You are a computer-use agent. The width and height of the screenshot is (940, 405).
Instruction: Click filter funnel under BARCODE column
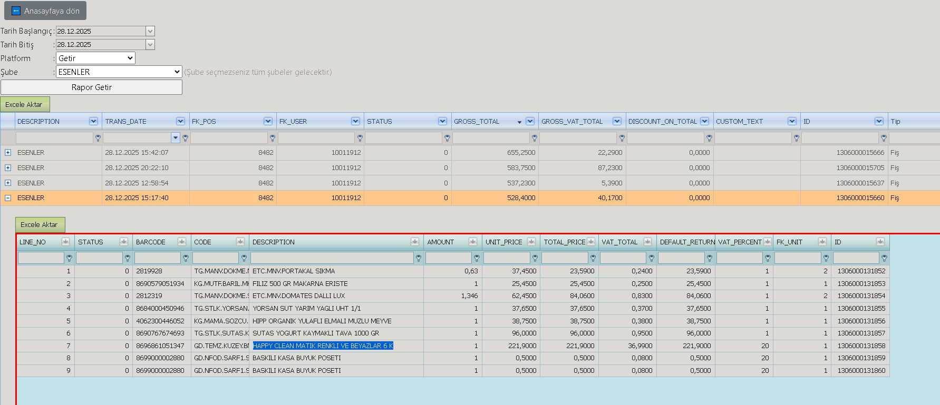pyautogui.click(x=186, y=258)
